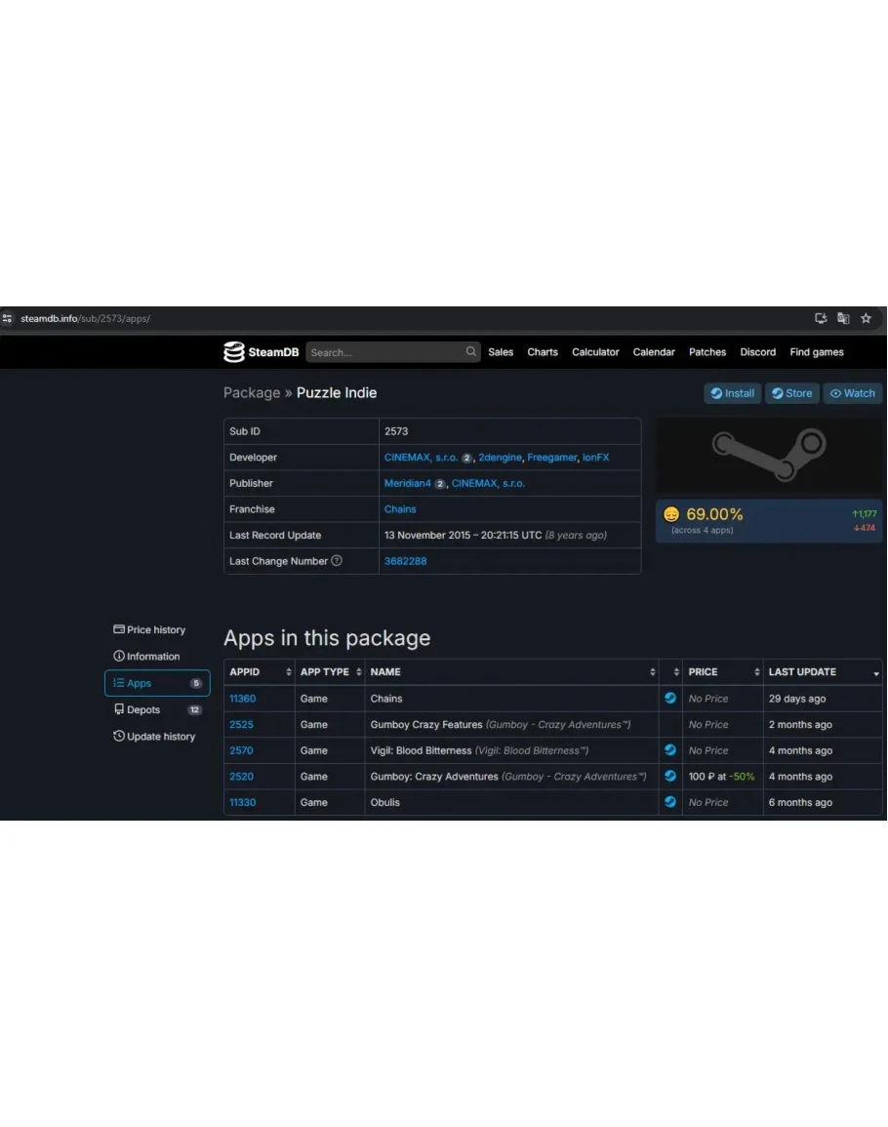888x1127 pixels.
Task: Sort the table by the APP TYPE column
Action: coord(330,672)
